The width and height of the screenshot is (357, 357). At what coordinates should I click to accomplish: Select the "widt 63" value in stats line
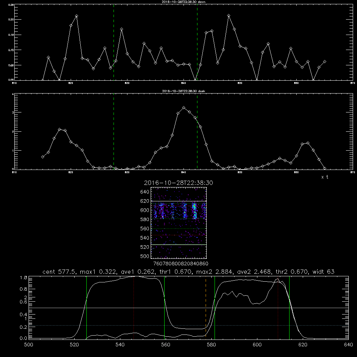pyautogui.click(x=323, y=272)
